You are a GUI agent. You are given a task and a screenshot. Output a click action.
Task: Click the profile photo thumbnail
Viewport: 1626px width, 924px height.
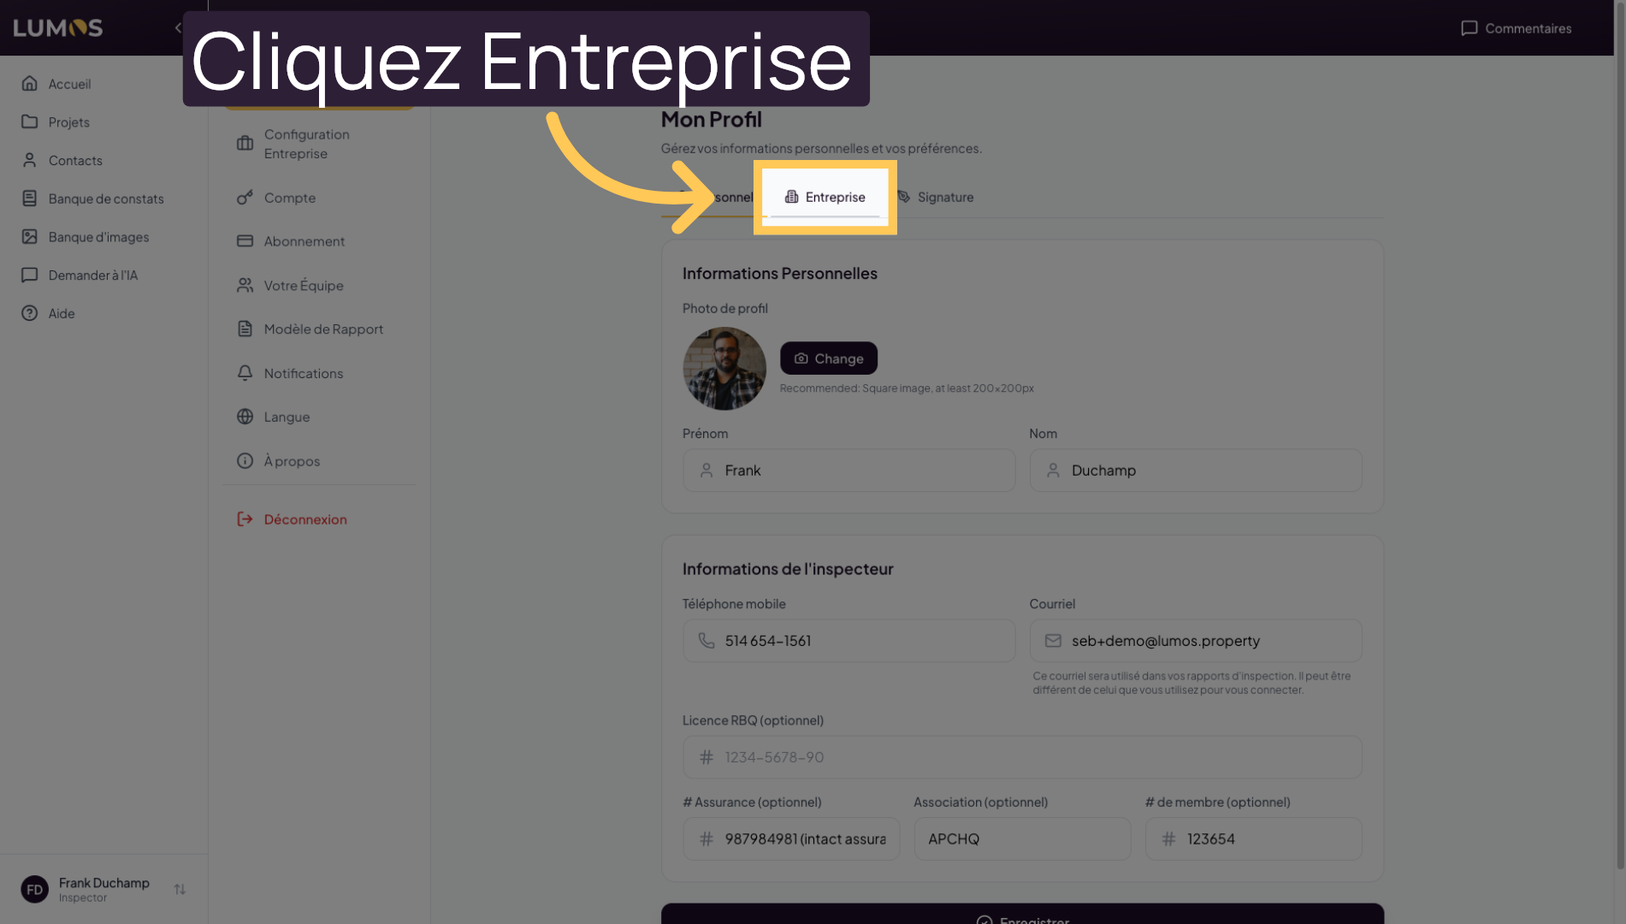coord(724,369)
